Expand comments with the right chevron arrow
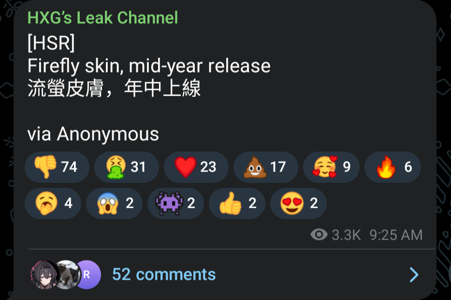 click(x=414, y=275)
